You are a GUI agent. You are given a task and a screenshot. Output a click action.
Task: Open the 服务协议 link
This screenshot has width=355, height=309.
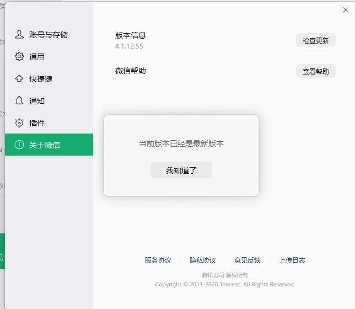[x=158, y=260]
